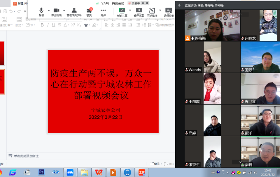Screen dimensions: 280x177
Task: Select the 新建 PPT document tab
Action: [x=20, y=3]
